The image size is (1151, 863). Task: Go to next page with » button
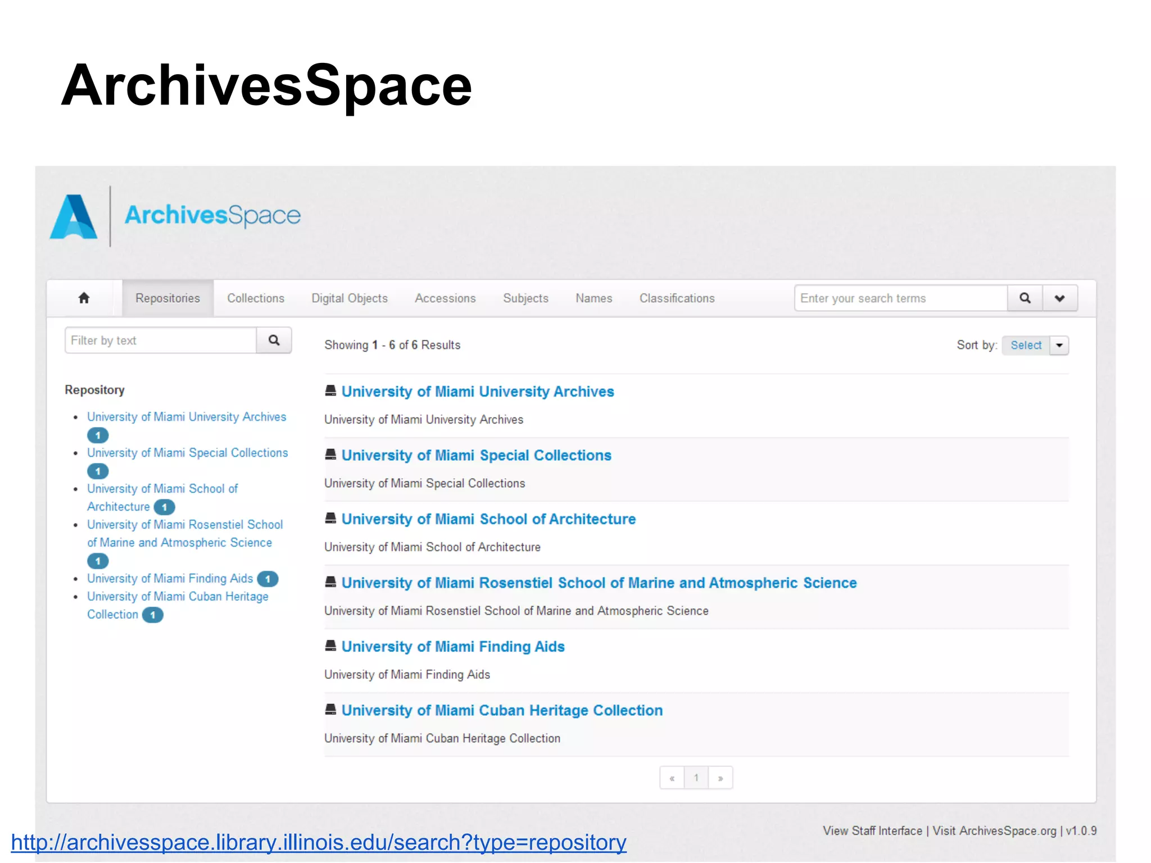point(720,778)
